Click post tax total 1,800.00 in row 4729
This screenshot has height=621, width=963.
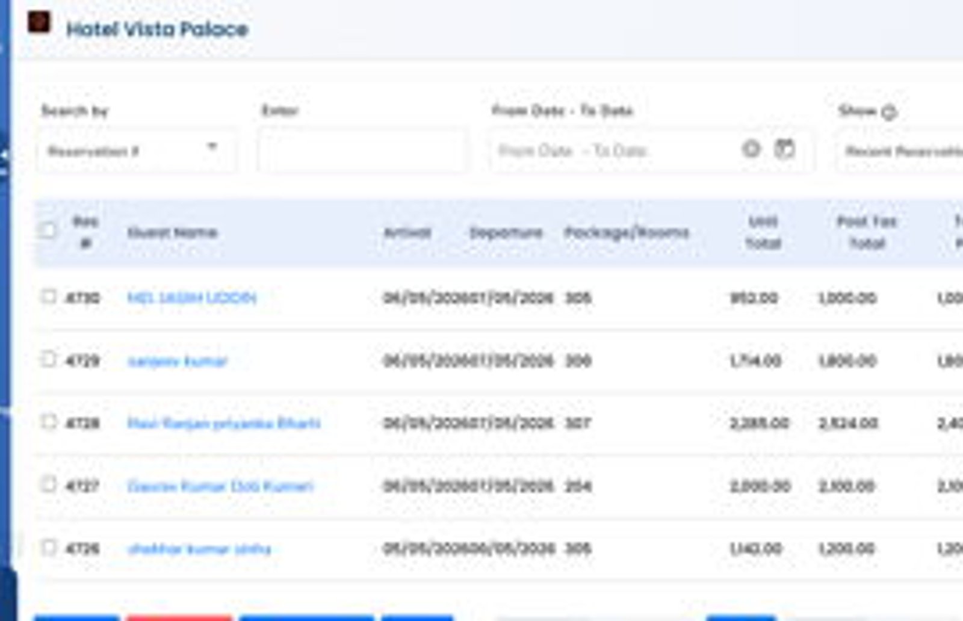click(x=847, y=360)
